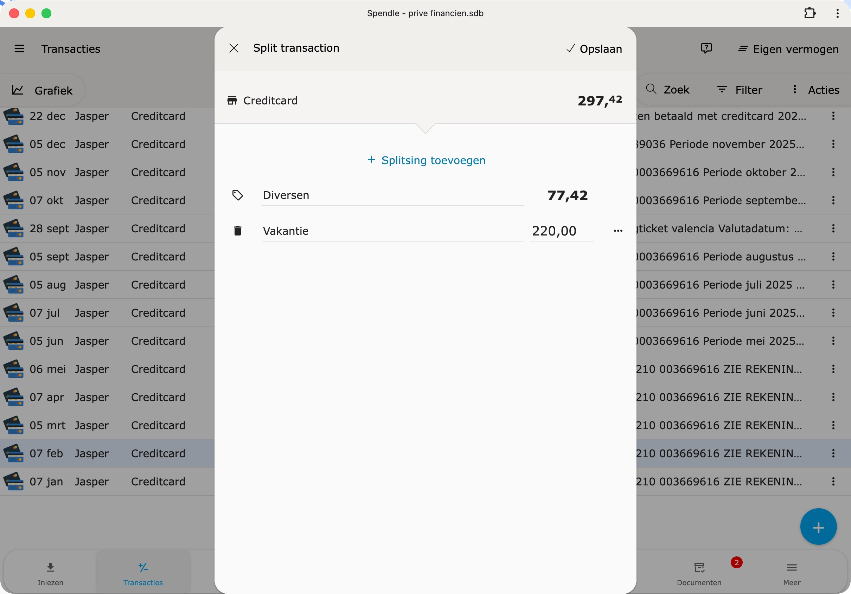Screen dimensions: 851x594
Task: Edit the Vakantie amount field 220,00
Action: [x=561, y=231]
